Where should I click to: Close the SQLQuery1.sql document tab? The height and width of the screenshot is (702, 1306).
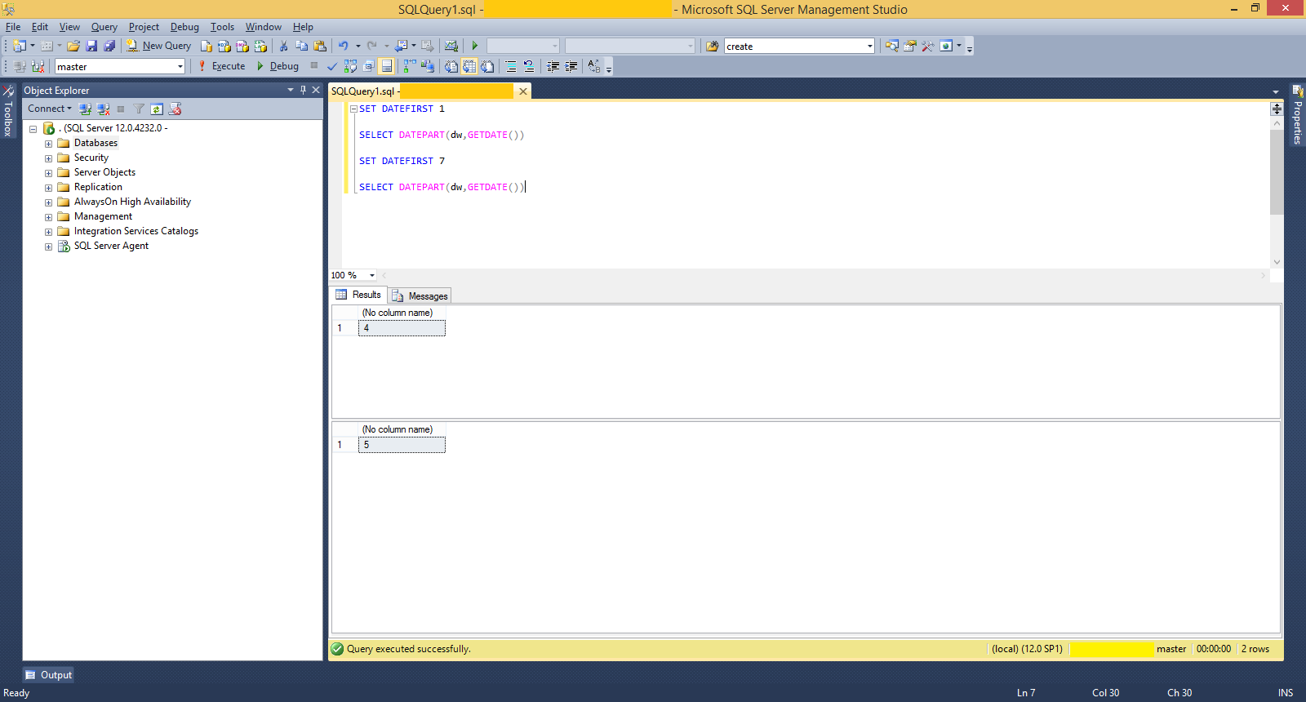[523, 91]
